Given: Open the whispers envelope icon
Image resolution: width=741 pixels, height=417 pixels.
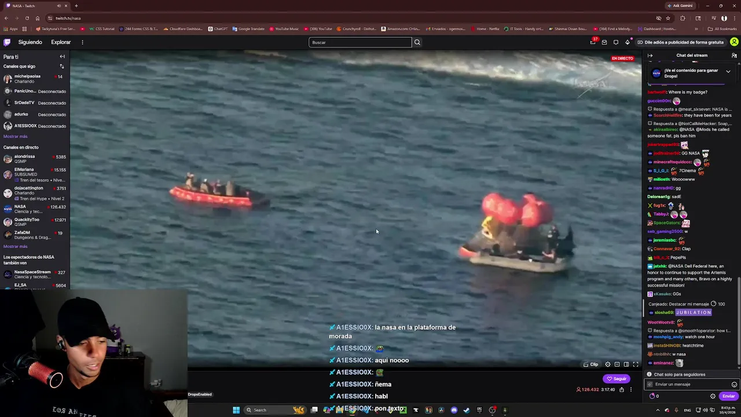Looking at the screenshot, I should point(604,42).
